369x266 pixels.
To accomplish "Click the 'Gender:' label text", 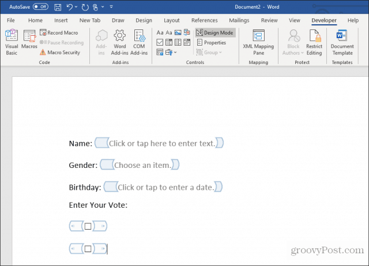I will click(83, 165).
